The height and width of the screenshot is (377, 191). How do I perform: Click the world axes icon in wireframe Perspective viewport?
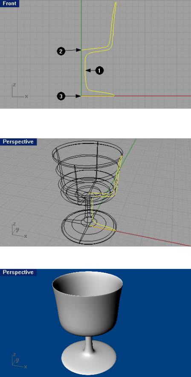pos(19,230)
